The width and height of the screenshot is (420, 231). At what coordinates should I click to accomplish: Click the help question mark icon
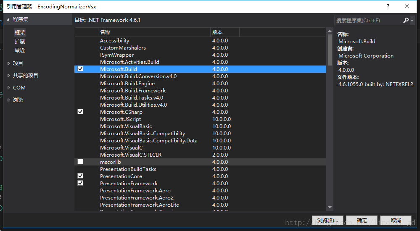coord(388,6)
